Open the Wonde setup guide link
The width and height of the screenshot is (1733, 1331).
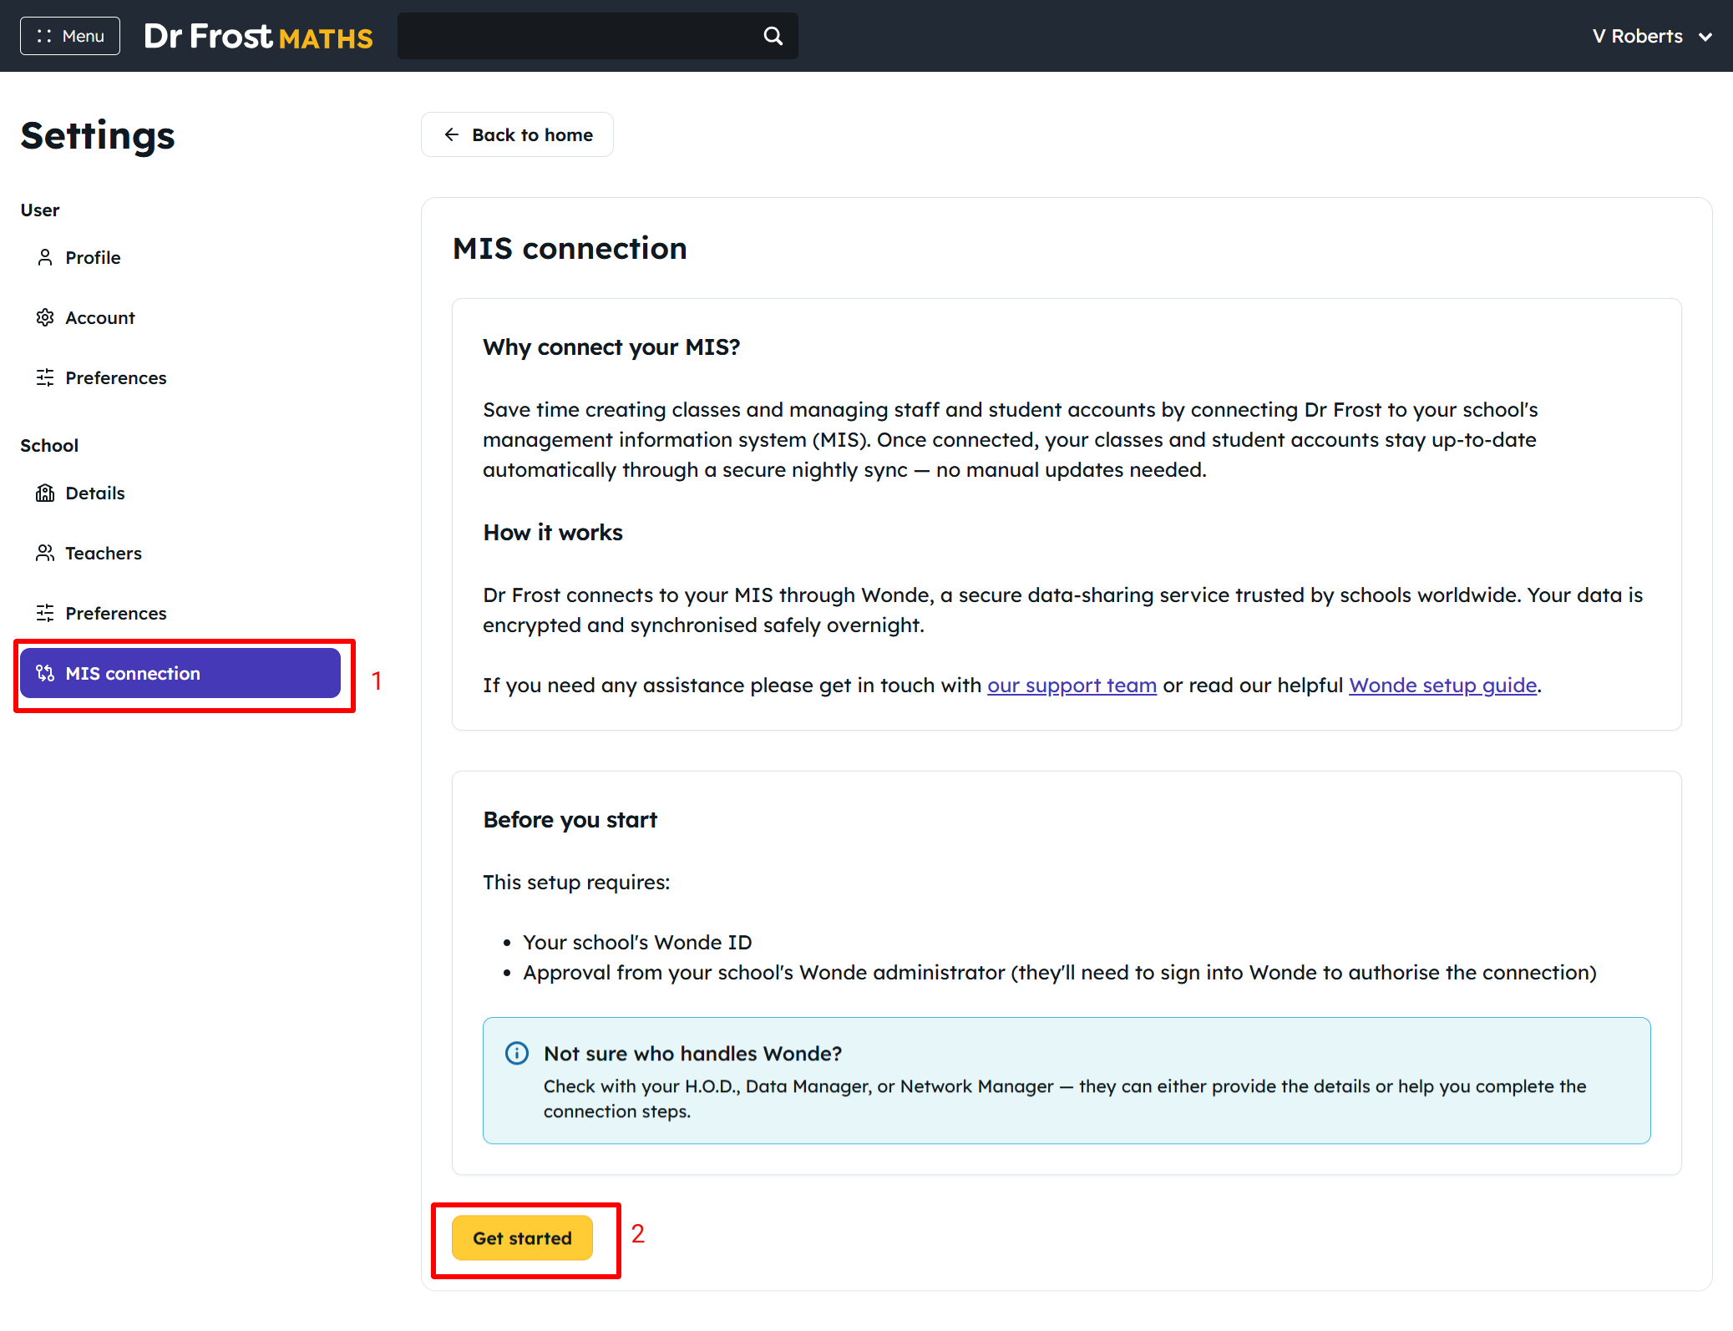point(1442,686)
